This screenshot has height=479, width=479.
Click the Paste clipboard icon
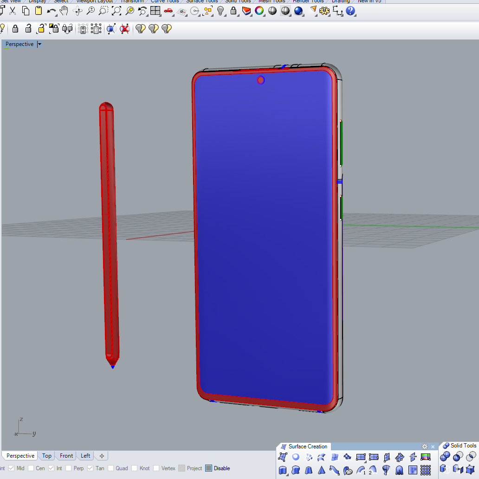point(39,11)
